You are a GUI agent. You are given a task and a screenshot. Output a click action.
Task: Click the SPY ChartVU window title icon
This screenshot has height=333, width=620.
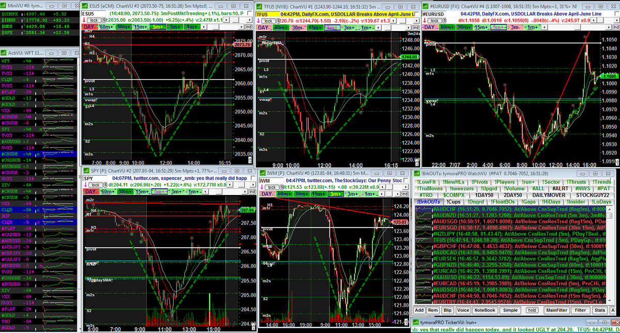click(x=86, y=172)
